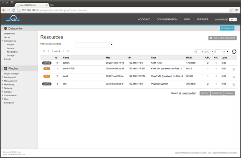Image resolution: width=241 pixels, height=158 pixels.
Task: Reload the page with browser refresh icon
Action: (14, 10)
